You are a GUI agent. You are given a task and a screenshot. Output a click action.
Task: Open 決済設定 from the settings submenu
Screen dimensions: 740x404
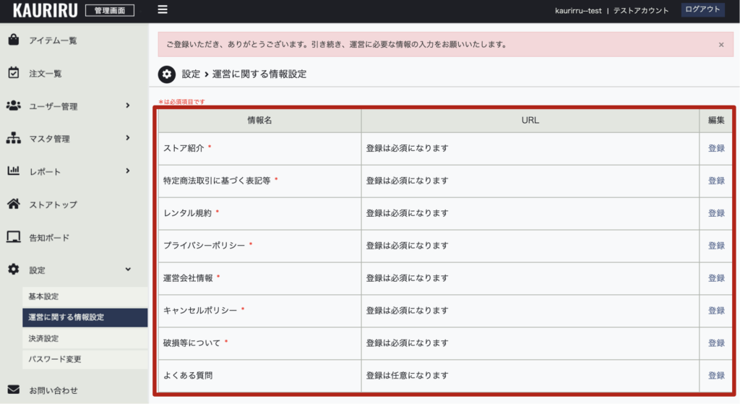[x=43, y=338]
